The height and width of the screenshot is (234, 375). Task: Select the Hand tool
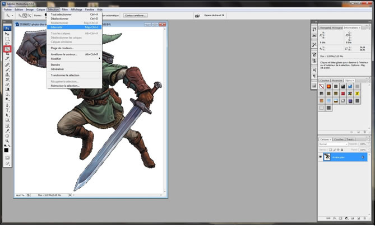click(7, 135)
